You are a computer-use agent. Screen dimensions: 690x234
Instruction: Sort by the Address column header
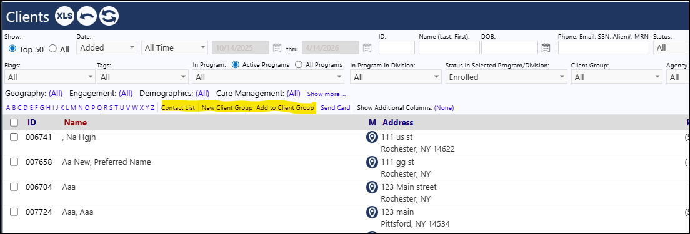tap(397, 122)
